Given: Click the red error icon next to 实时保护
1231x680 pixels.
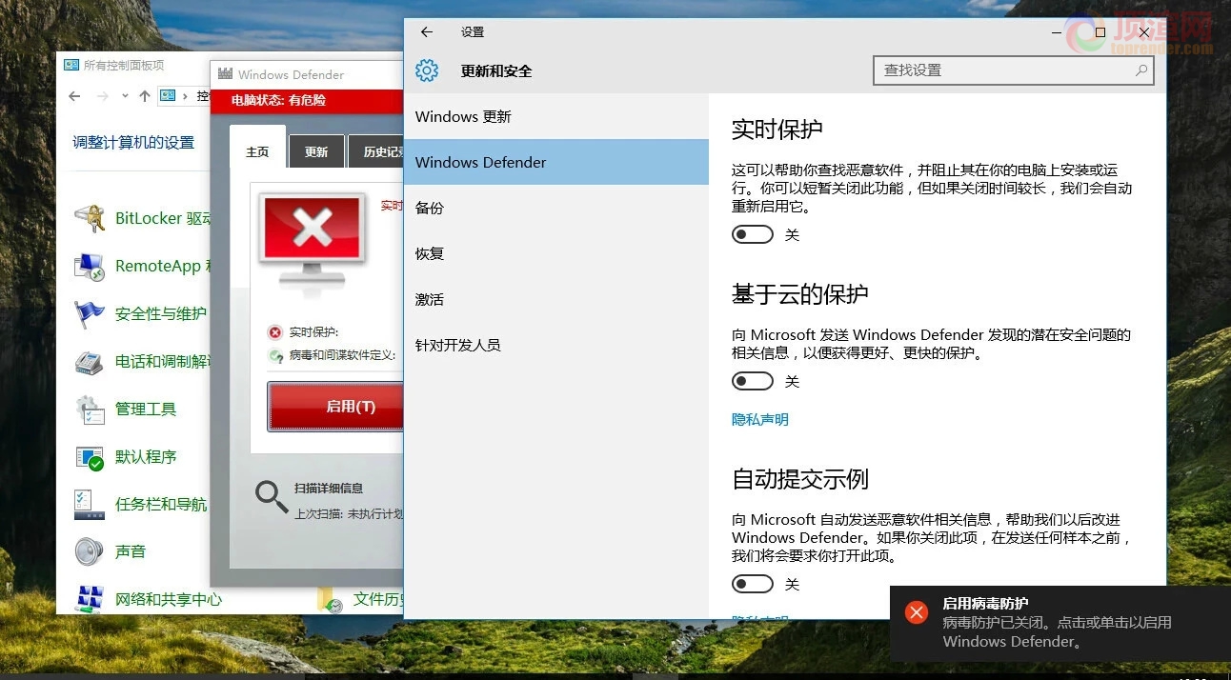Looking at the screenshot, I should pos(275,332).
